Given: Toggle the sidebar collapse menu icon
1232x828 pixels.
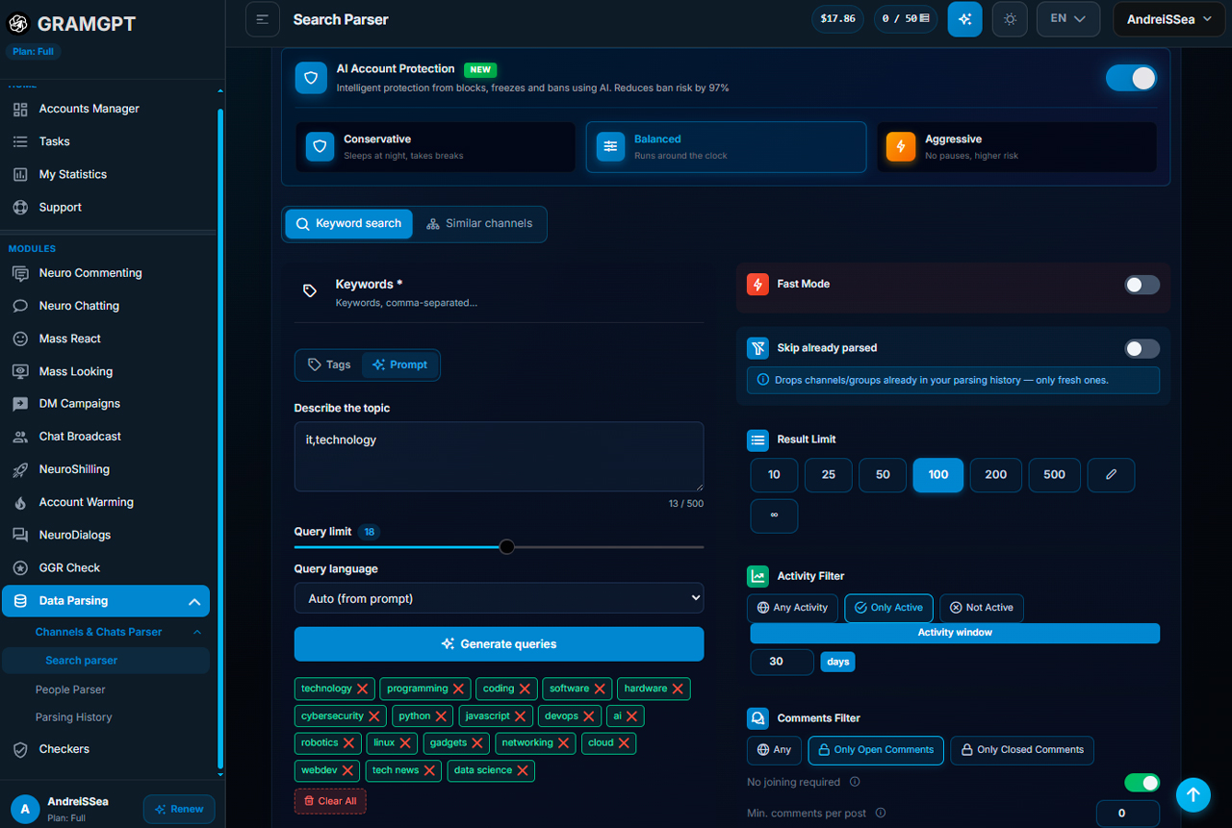Looking at the screenshot, I should coord(263,19).
